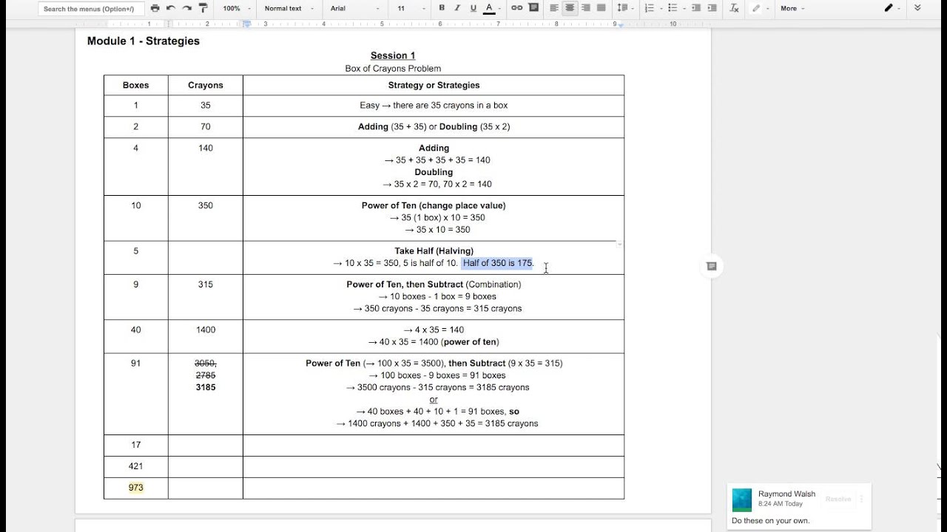This screenshot has height=532, width=947.
Task: Open the Arial font dropdown
Action: [355, 8]
